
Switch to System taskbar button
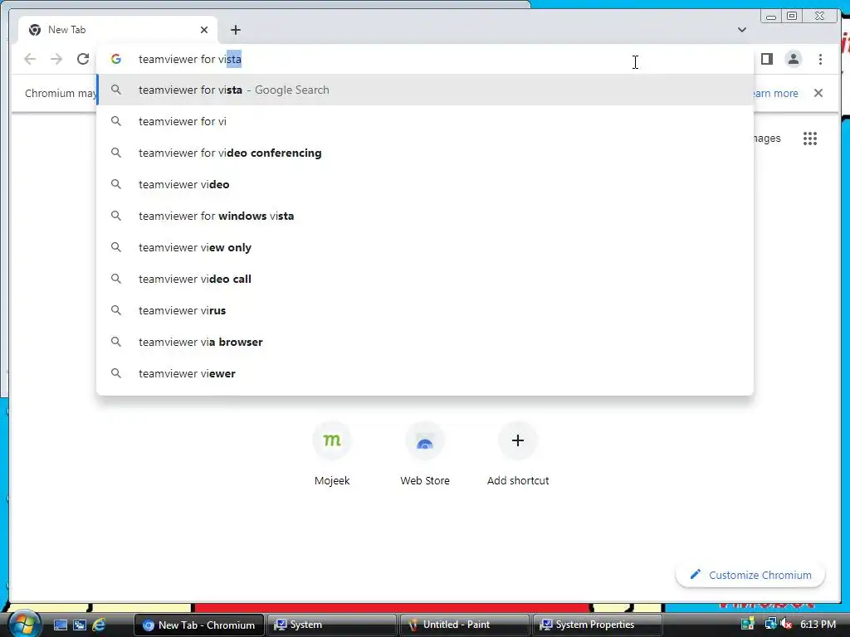(x=331, y=625)
